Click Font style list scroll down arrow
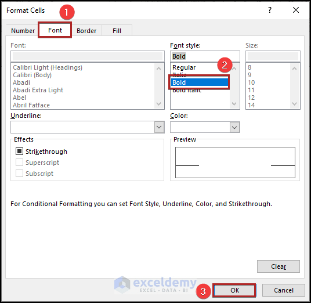 coord(234,103)
